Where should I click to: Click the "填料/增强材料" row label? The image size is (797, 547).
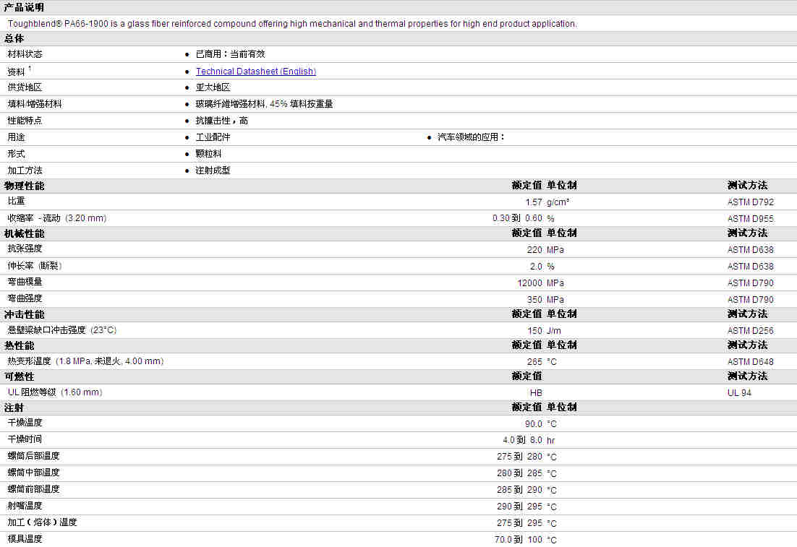35,104
